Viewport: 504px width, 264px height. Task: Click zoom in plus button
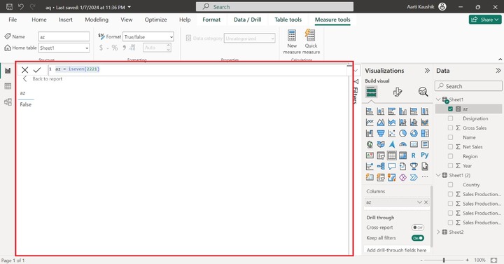tap(467, 260)
